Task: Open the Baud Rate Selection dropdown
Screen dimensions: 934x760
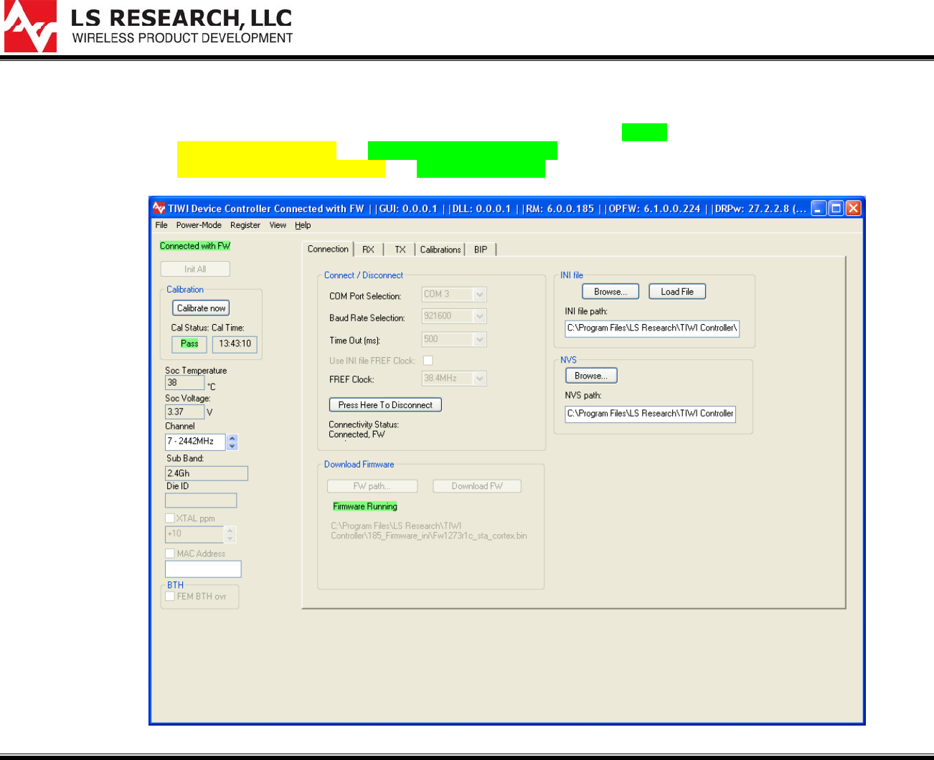Action: tap(454, 316)
